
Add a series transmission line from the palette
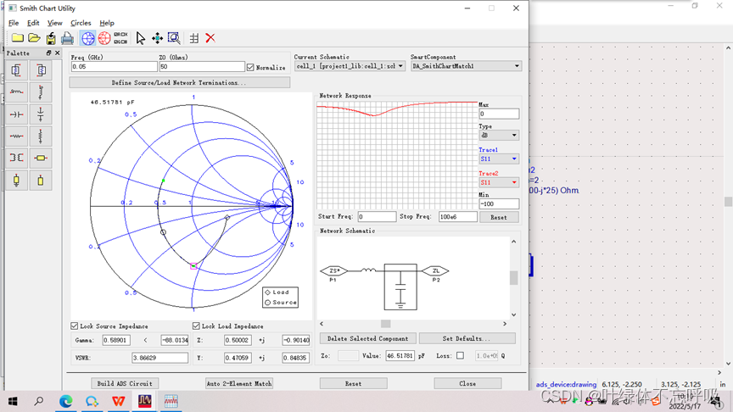41,158
